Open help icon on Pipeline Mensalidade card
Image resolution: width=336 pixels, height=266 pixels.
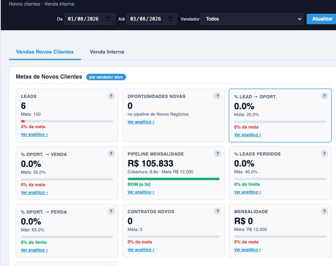coord(218,154)
